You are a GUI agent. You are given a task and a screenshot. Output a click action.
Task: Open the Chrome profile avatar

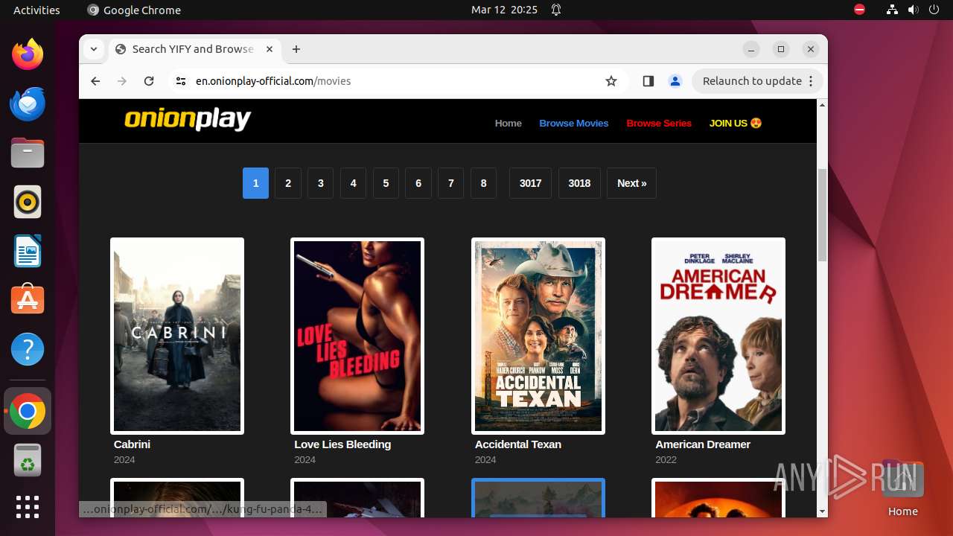(x=675, y=81)
